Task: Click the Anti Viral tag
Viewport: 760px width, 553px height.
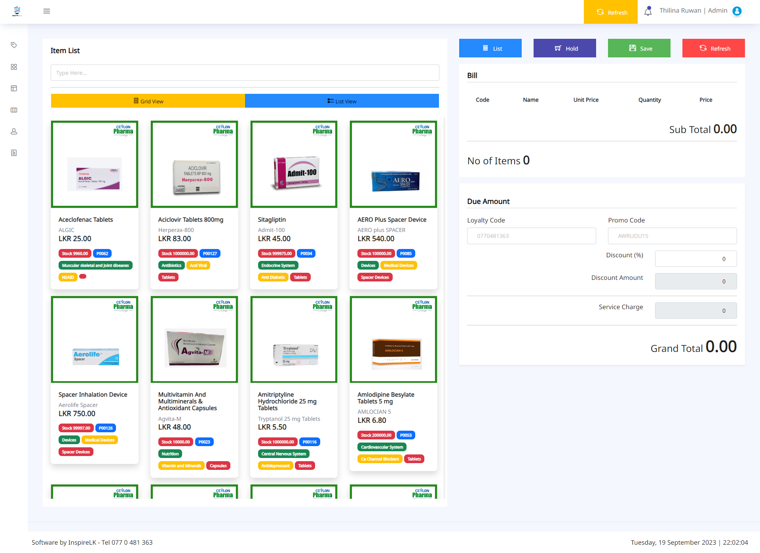Action: (198, 266)
